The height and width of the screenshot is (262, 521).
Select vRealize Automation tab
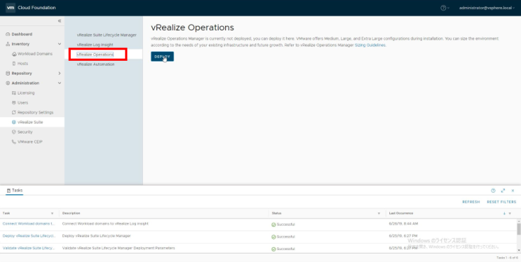point(96,64)
